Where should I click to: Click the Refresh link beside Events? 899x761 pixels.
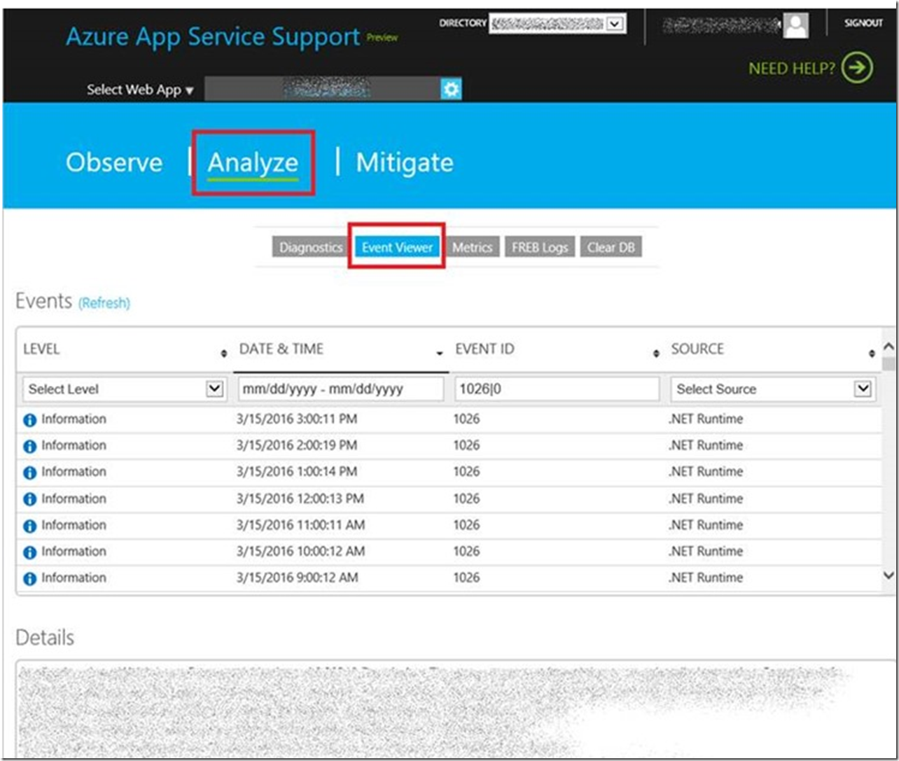104,303
